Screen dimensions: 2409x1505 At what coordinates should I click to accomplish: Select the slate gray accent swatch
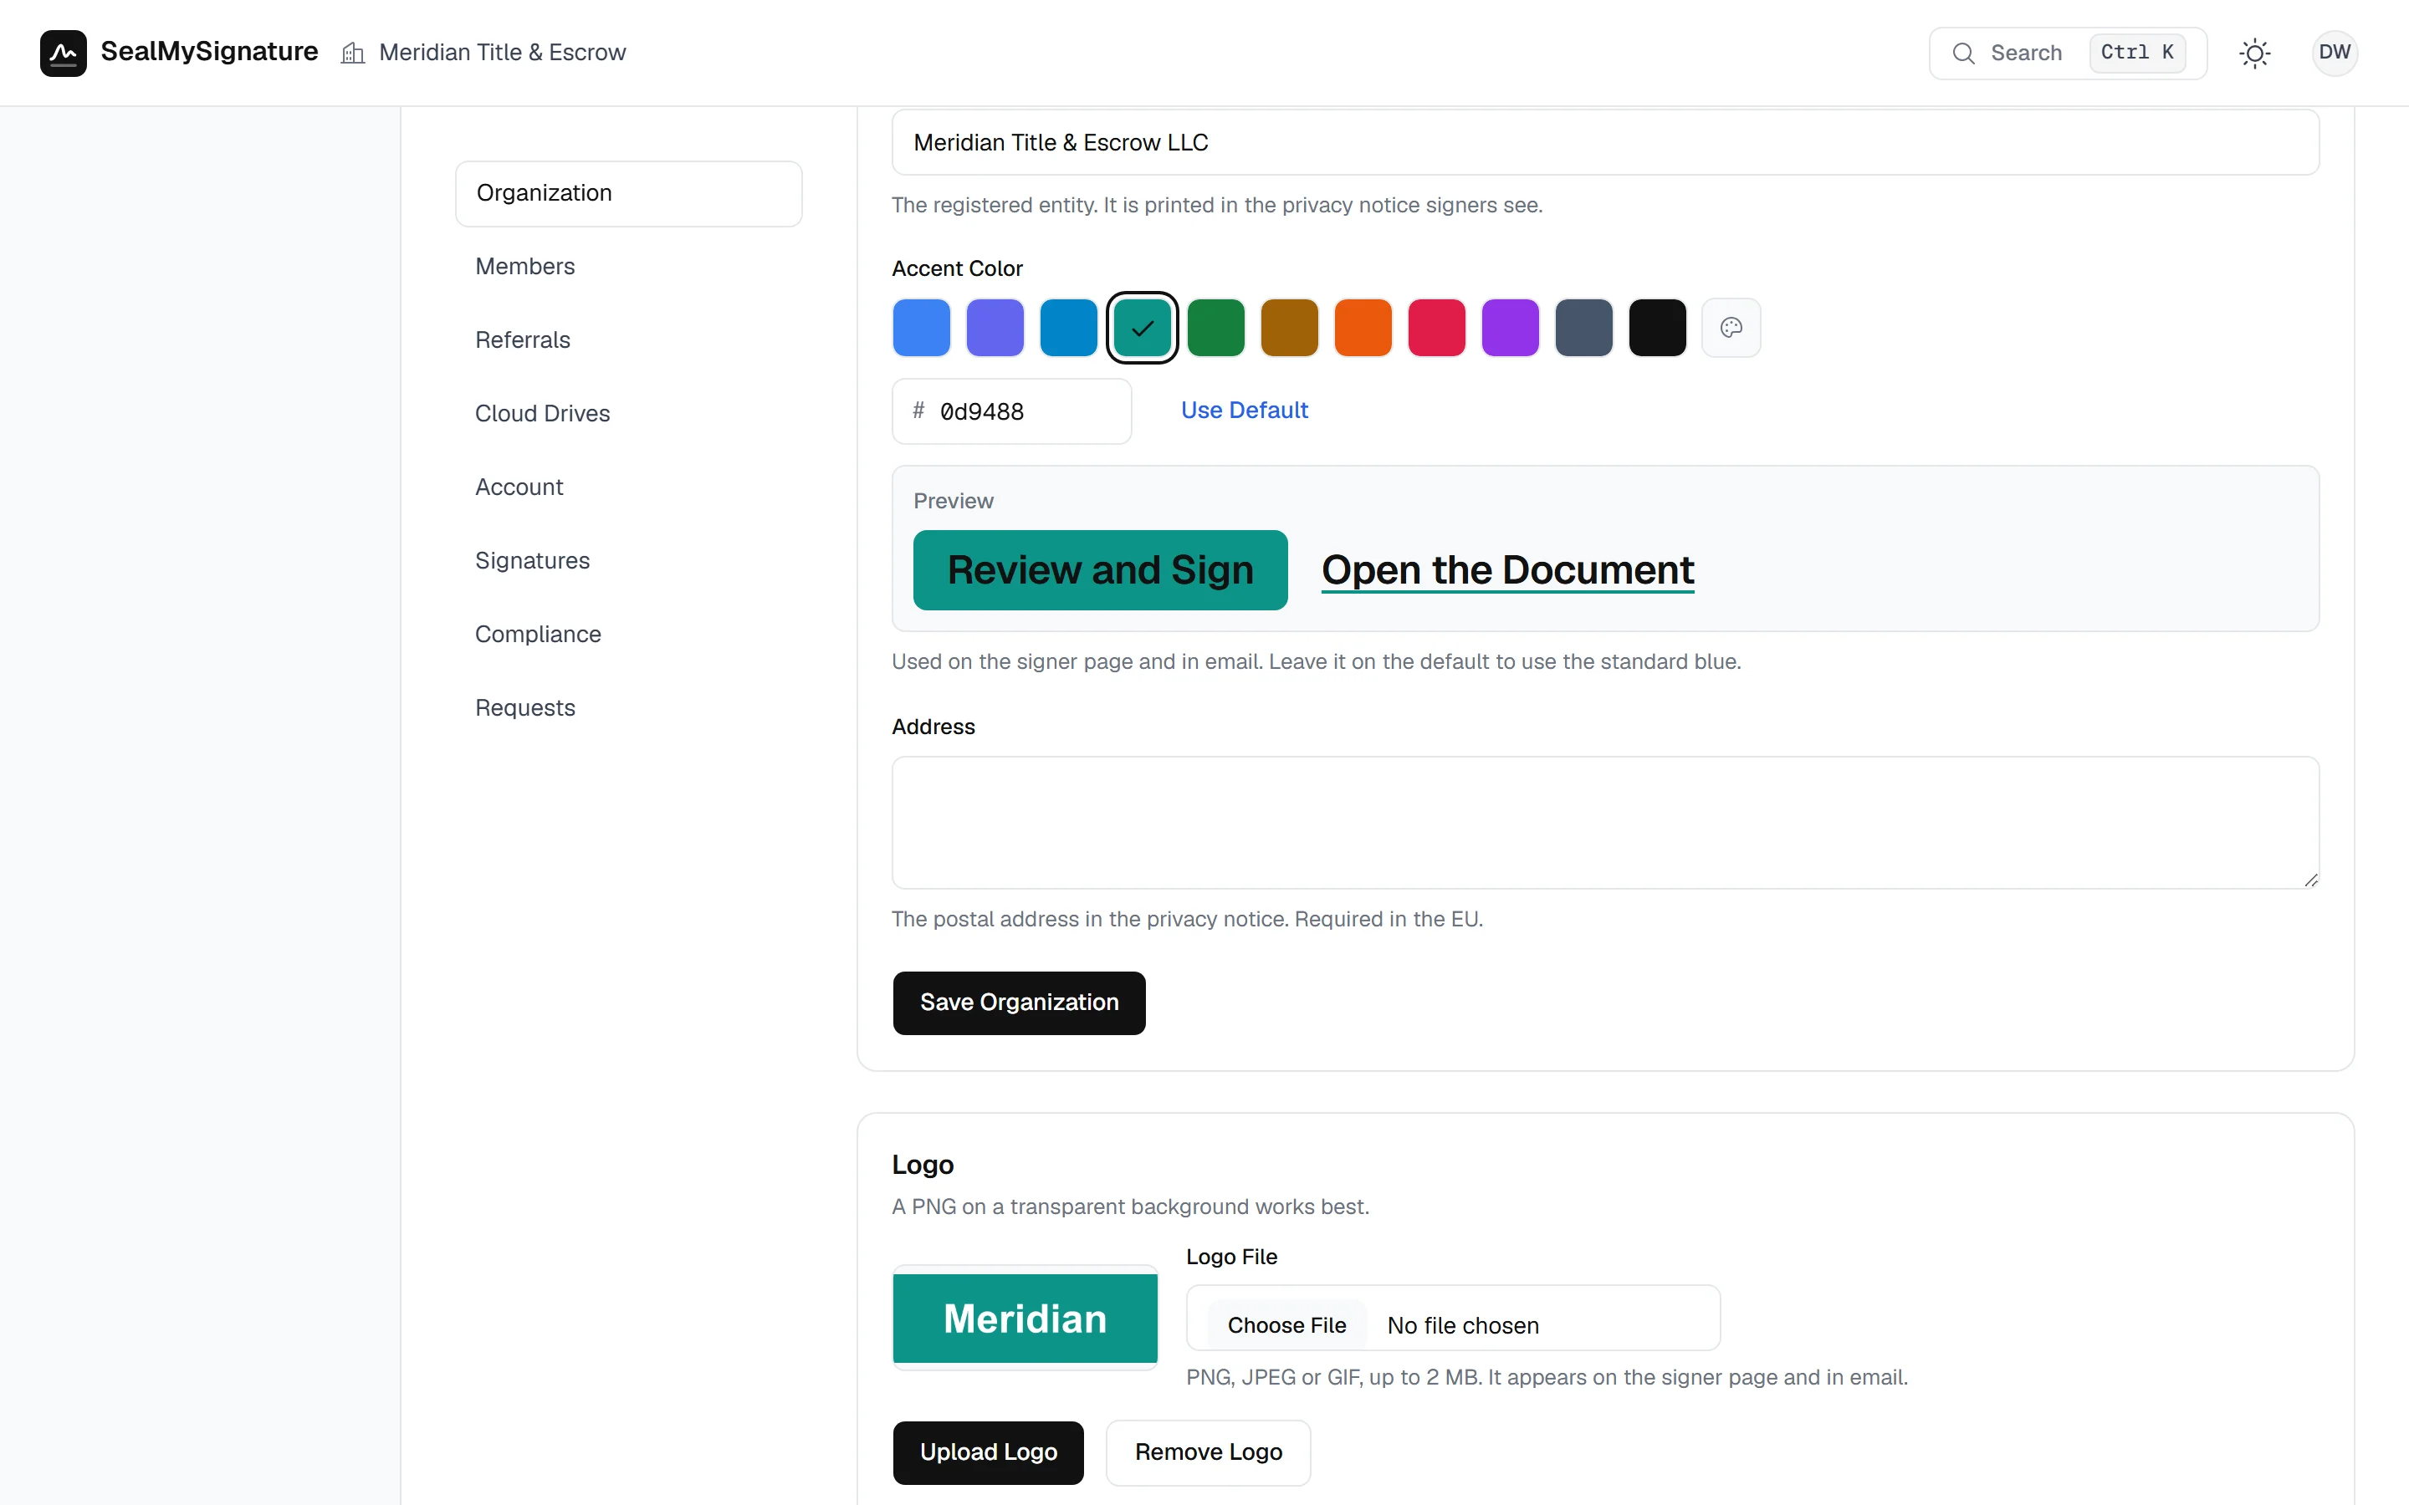click(1585, 328)
